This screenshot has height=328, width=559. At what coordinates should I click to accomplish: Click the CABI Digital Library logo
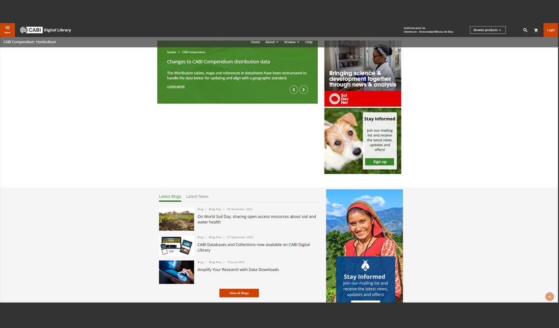tap(46, 30)
